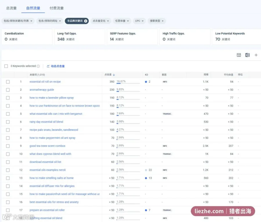The image size is (261, 222).
Task: Switch to the 付费流量 tab
Action: pos(57,8)
